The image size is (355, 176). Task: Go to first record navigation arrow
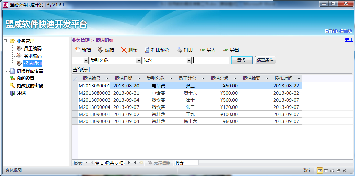coord(86,163)
